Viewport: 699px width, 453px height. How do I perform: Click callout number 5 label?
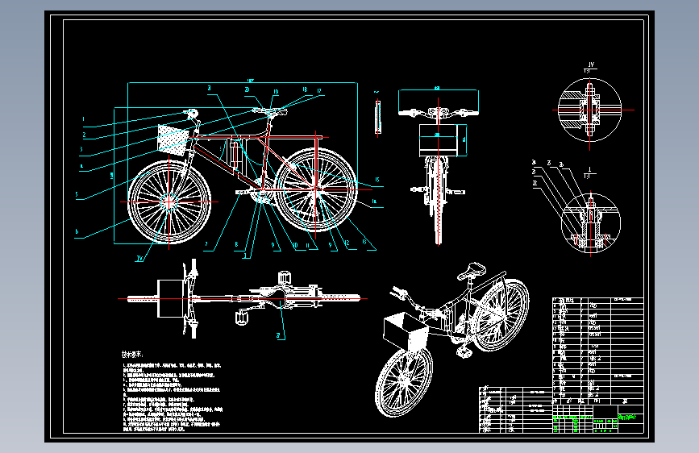(x=77, y=194)
